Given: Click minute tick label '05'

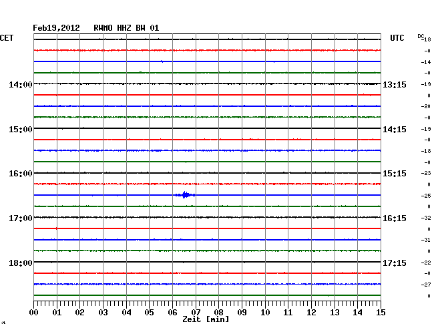Looking at the screenshot, I should 149,313.
